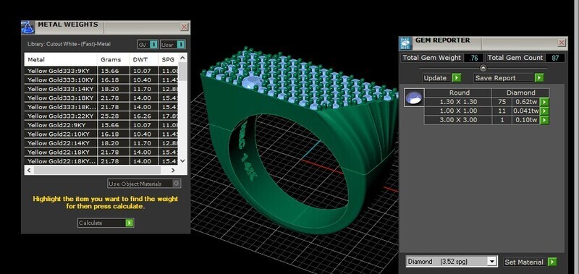The width and height of the screenshot is (579, 274).
Task: Click the green arrow next to Update
Action: (457, 78)
